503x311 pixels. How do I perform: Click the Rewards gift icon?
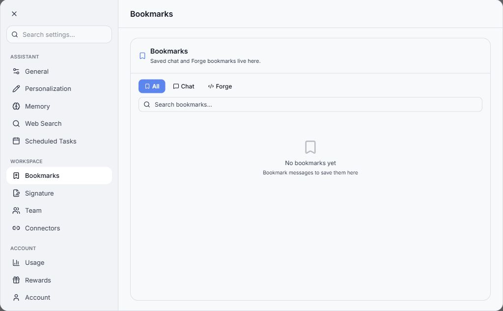(x=16, y=280)
